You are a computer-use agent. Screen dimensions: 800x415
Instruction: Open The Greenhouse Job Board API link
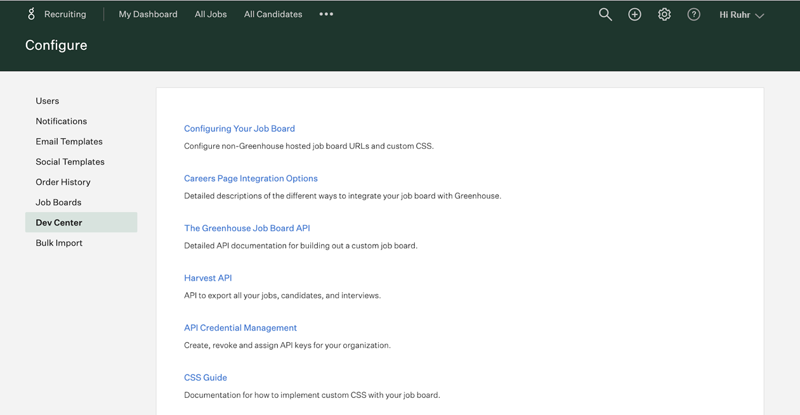pyautogui.click(x=247, y=228)
